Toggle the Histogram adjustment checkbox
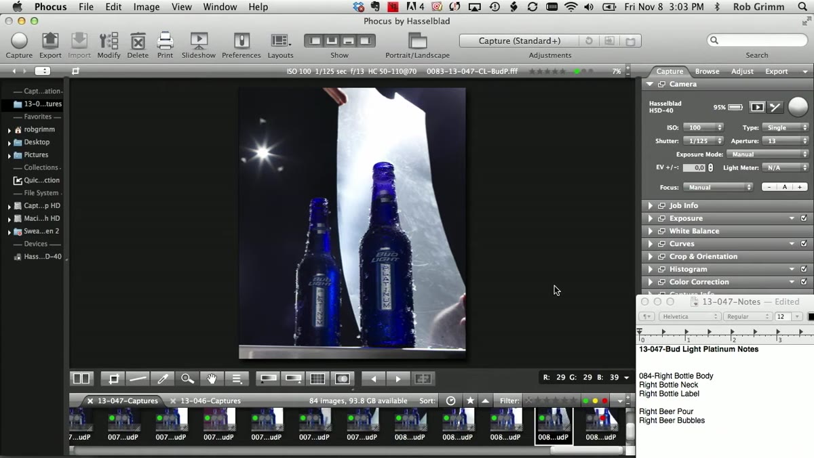Image resolution: width=814 pixels, height=458 pixels. click(804, 269)
